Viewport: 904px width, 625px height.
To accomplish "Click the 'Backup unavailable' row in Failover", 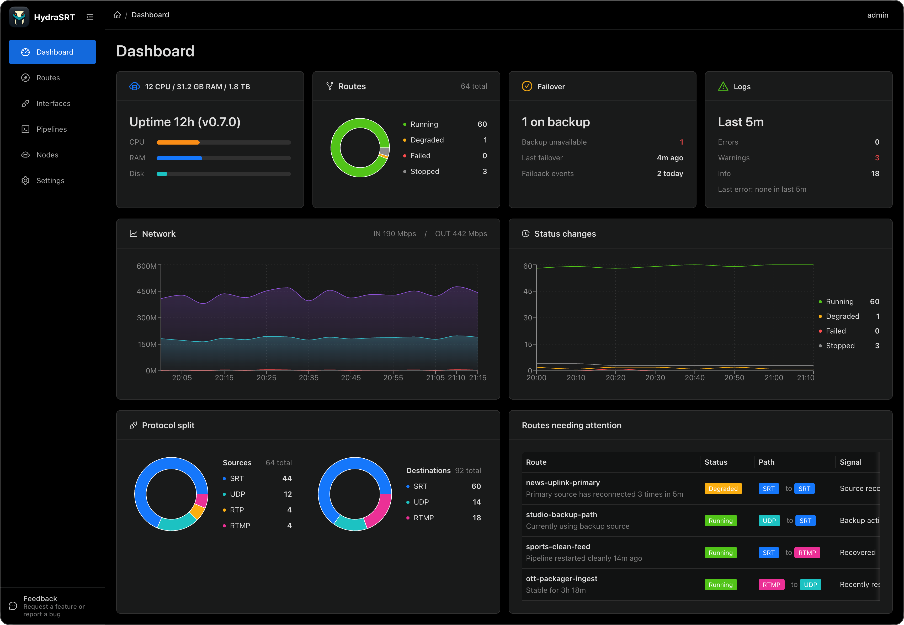I will [602, 142].
